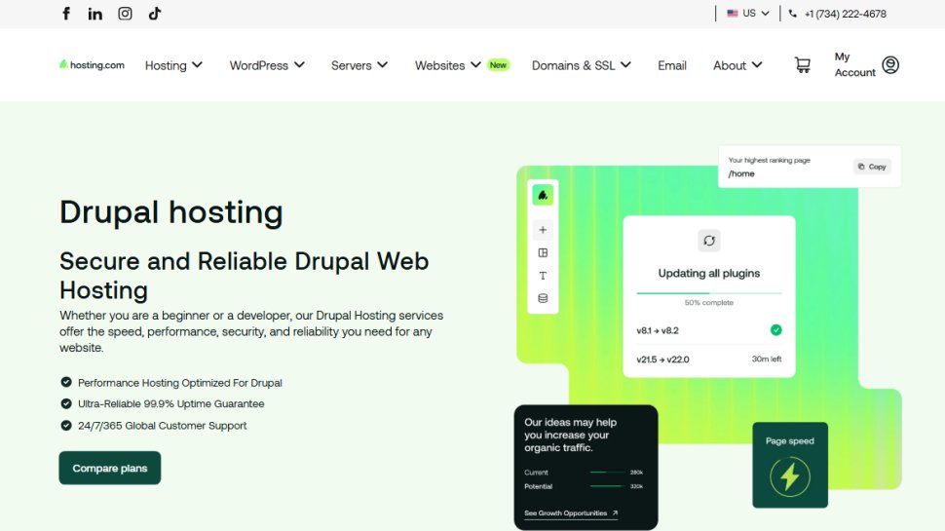Click the New badge next to Websites
The height and width of the screenshot is (531, 945).
tap(498, 65)
